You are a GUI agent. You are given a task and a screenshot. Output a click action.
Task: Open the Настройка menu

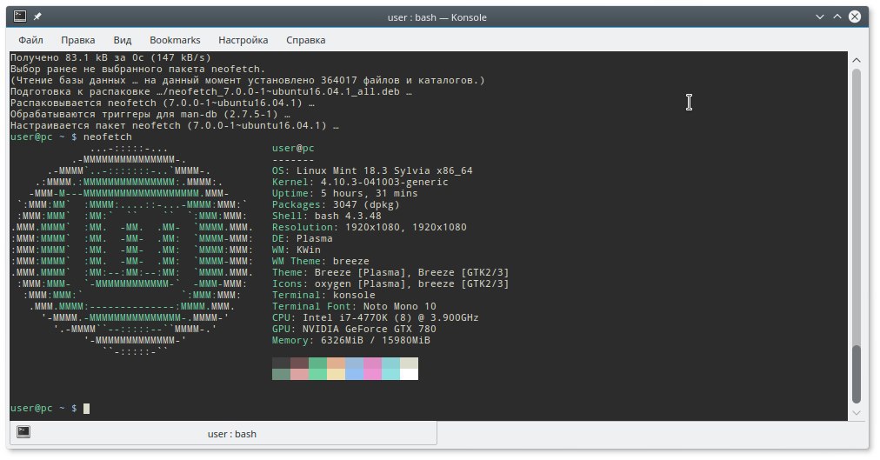pos(243,40)
